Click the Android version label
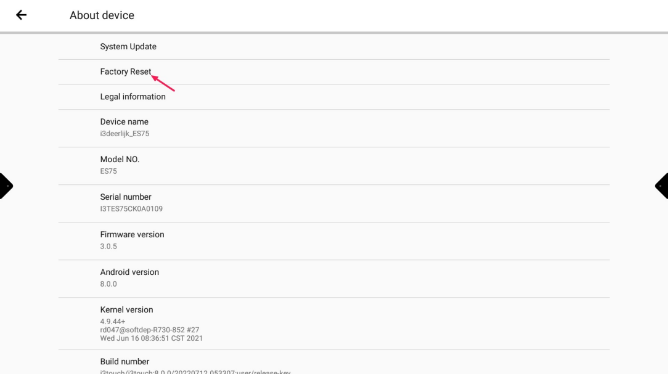This screenshot has width=670, height=376. [129, 272]
